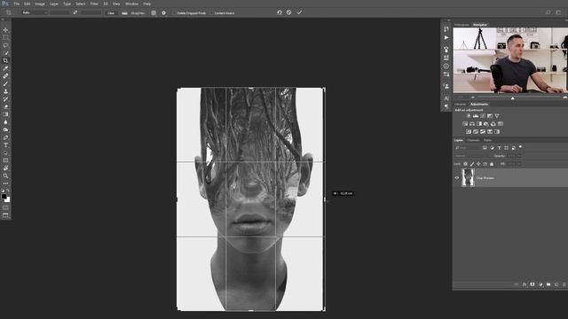
Task: Select the Clone Stamp tool
Action: point(5,91)
